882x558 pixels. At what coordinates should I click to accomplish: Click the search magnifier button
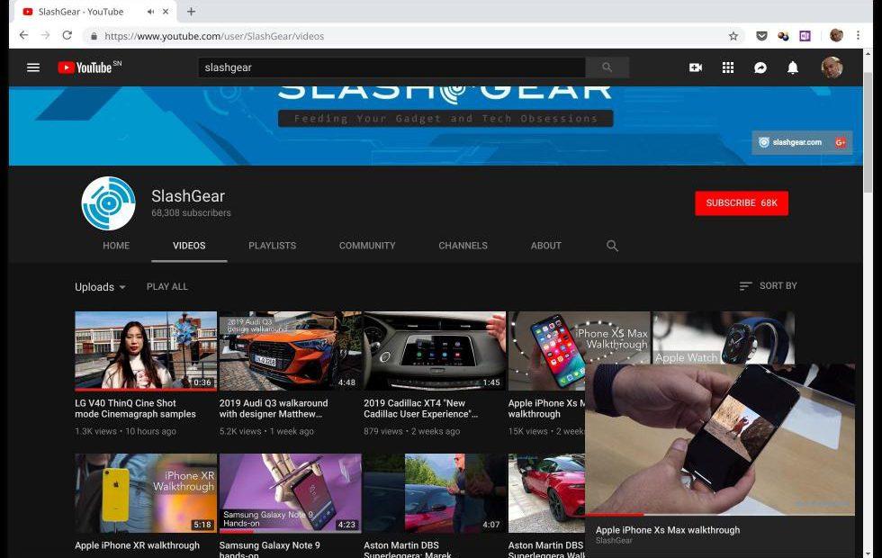[607, 67]
